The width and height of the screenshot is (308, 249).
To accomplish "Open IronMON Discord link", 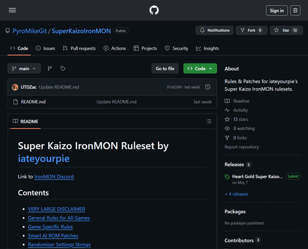I will click(x=54, y=177).
